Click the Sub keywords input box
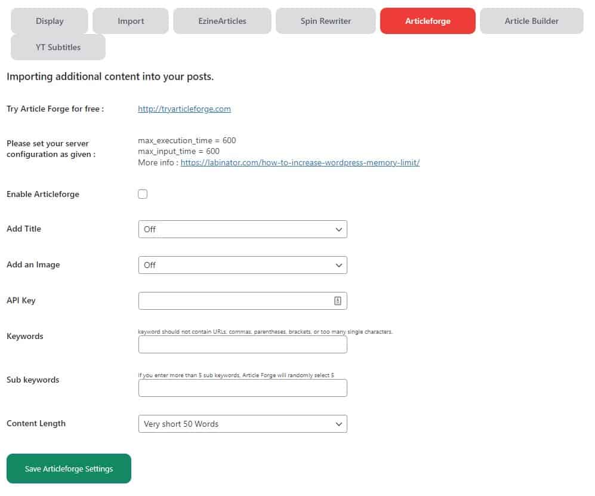 [x=242, y=388]
